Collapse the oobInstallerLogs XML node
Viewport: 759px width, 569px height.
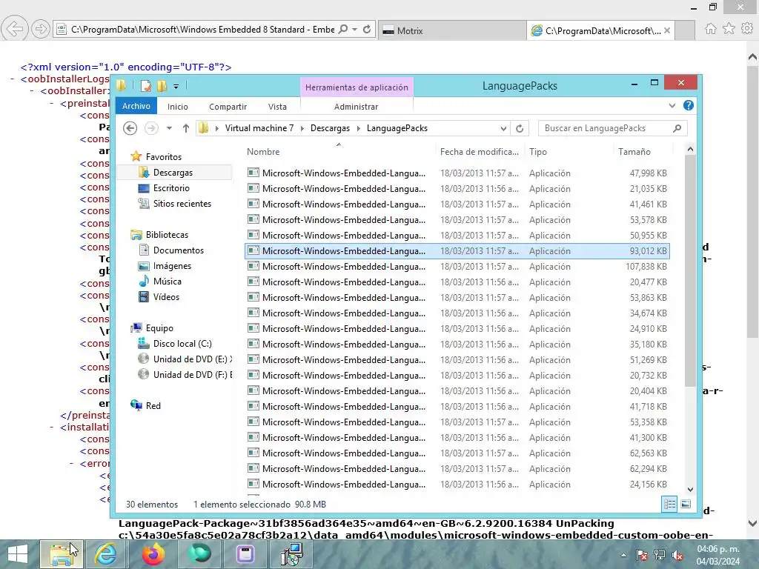coord(13,79)
